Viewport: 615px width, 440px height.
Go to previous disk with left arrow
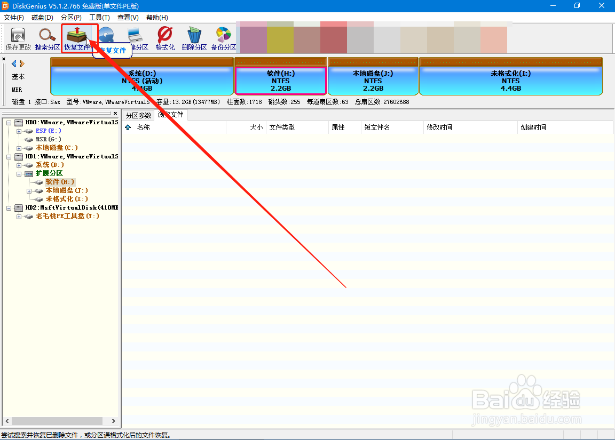pos(14,63)
